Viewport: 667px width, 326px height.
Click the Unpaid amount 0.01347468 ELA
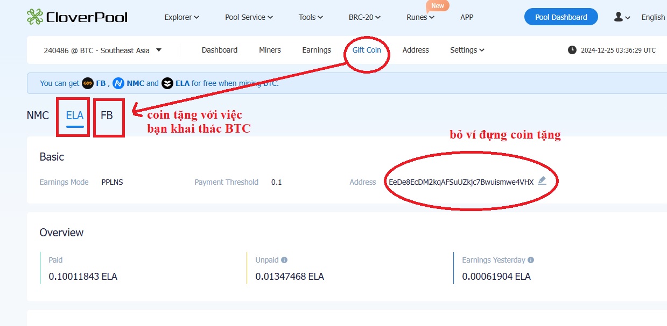(290, 277)
